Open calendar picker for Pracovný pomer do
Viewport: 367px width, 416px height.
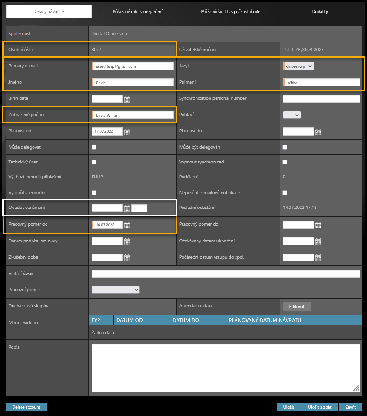[318, 225]
